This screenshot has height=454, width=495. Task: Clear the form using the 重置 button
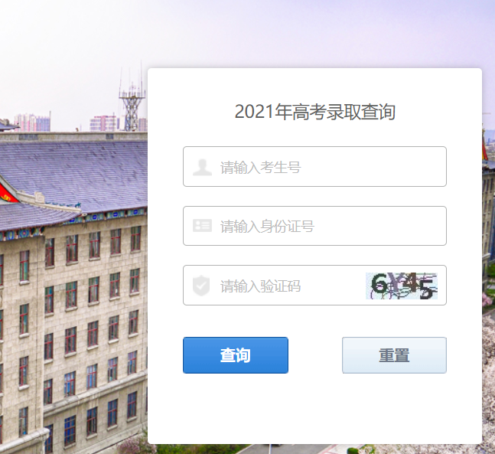394,355
